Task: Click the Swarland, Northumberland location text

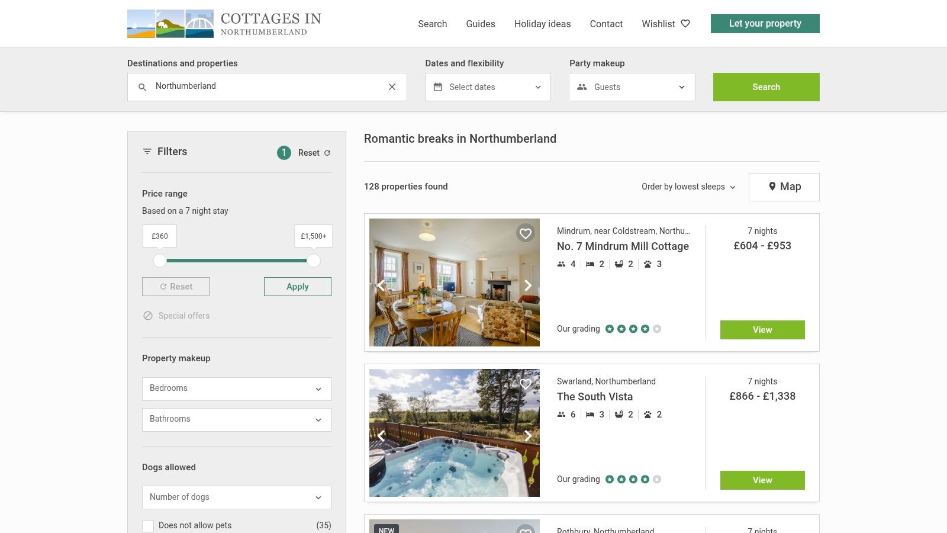Action: point(606,381)
